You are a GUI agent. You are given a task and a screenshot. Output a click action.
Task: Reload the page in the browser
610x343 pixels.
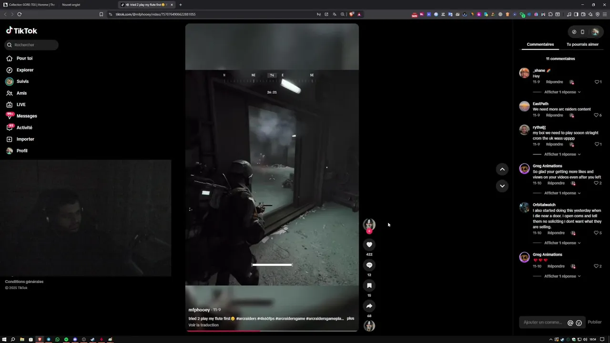coord(20,14)
